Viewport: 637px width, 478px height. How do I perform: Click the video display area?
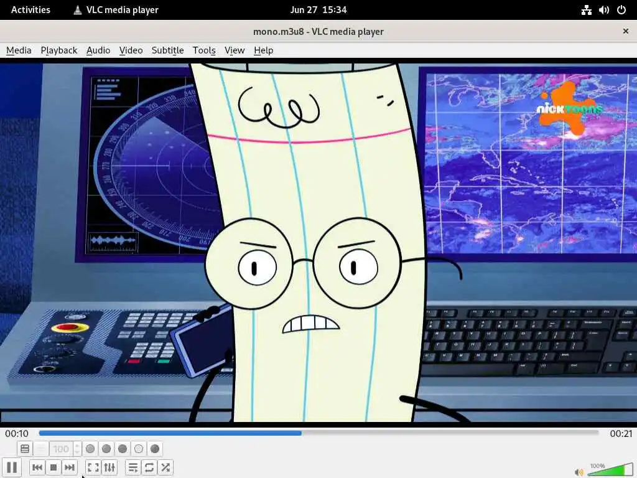[x=318, y=242]
